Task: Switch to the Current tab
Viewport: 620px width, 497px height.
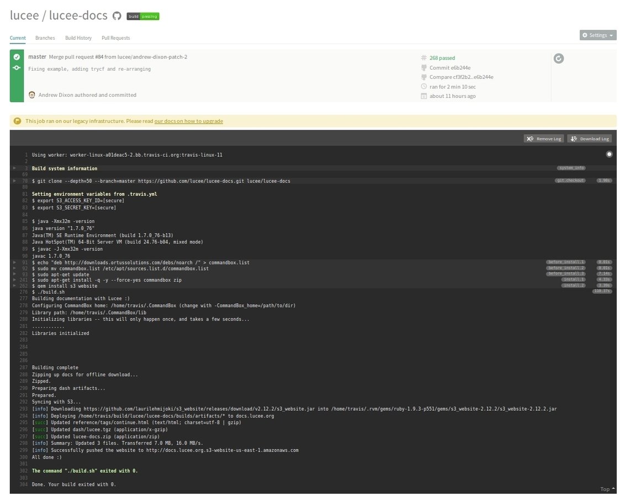Action: tap(18, 38)
